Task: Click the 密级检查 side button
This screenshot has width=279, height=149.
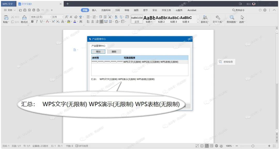Action: 226,62
